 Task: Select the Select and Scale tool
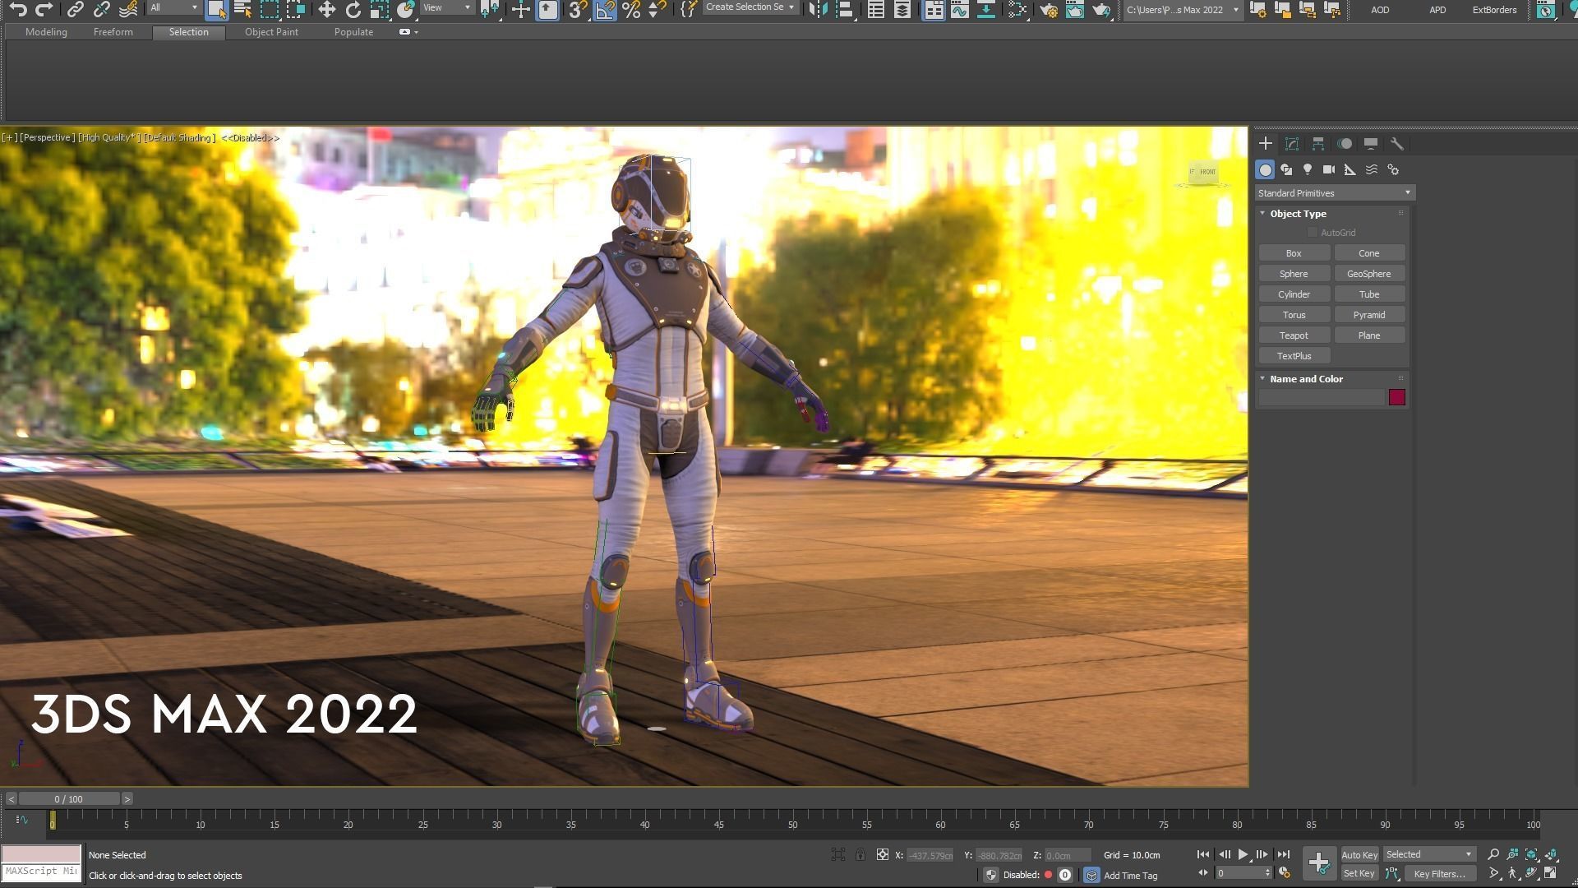click(379, 9)
